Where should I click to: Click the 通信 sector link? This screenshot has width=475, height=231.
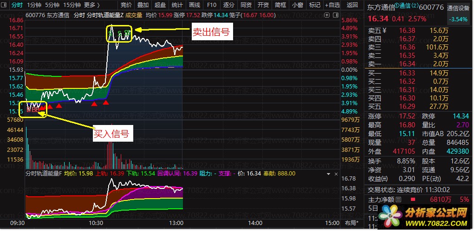pos(404,6)
